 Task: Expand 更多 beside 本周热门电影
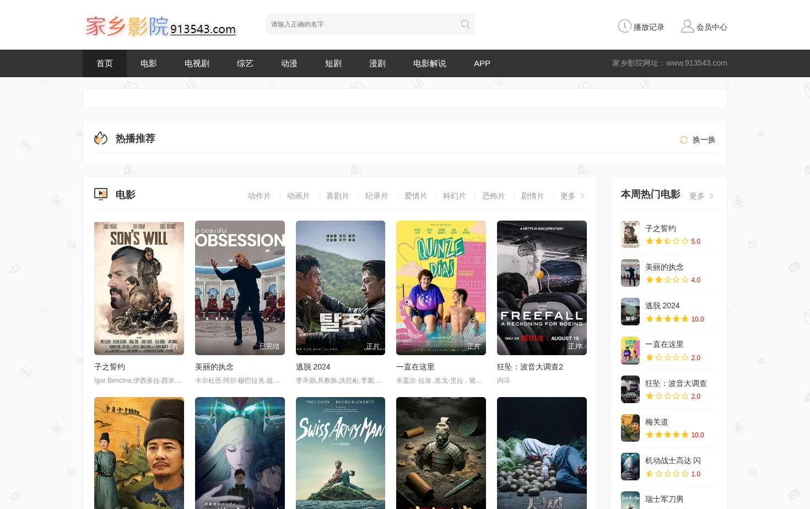pyautogui.click(x=701, y=196)
